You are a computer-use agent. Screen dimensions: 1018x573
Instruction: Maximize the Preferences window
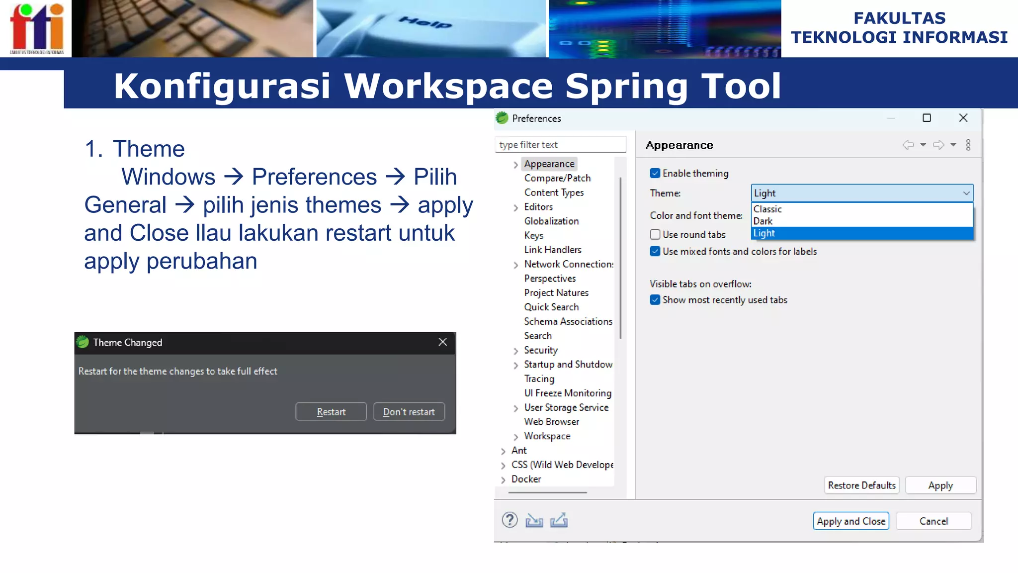[927, 118]
